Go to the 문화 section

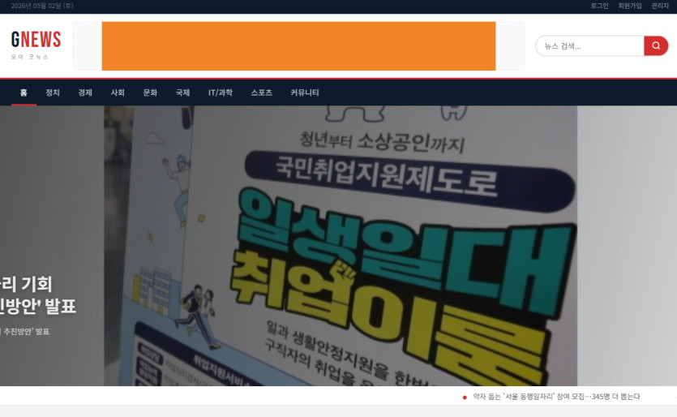pyautogui.click(x=150, y=92)
